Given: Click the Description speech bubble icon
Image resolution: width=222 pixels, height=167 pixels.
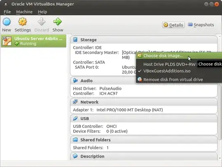Looking at the screenshot, I should (x=75, y=156).
